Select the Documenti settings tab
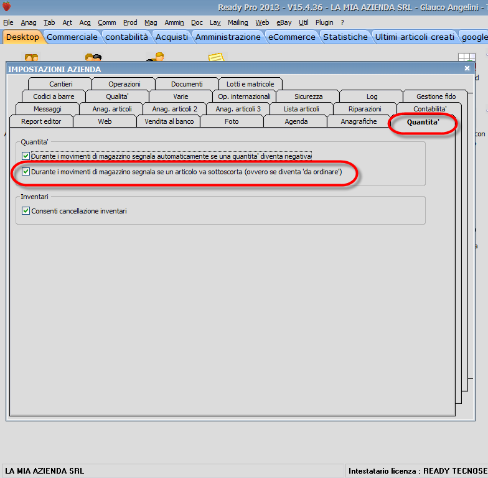The width and height of the screenshot is (488, 478). (187, 83)
